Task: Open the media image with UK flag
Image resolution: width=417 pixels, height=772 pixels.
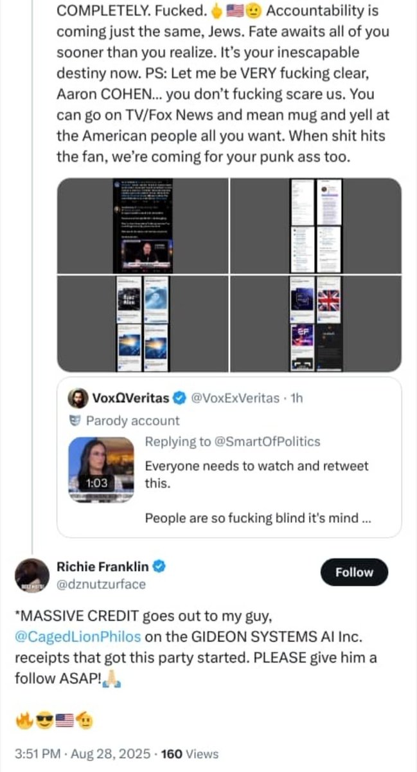Action: (315, 324)
